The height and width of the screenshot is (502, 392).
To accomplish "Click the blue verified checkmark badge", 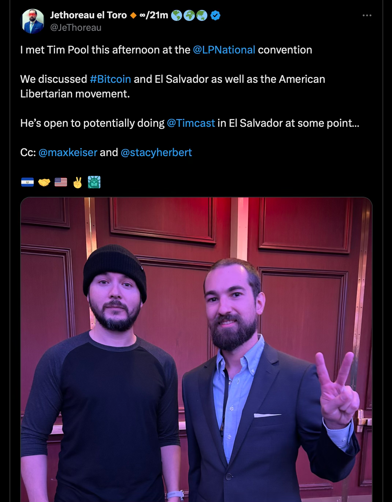I will point(215,15).
